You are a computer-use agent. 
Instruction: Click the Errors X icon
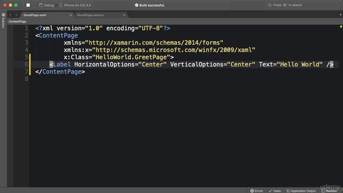(252, 191)
